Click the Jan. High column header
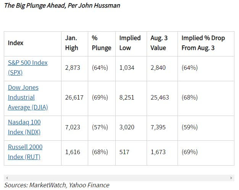This screenshot has height=190, width=239. tap(72, 43)
